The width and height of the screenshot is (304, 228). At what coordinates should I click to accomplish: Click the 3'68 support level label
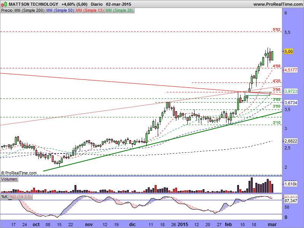[x=277, y=100]
